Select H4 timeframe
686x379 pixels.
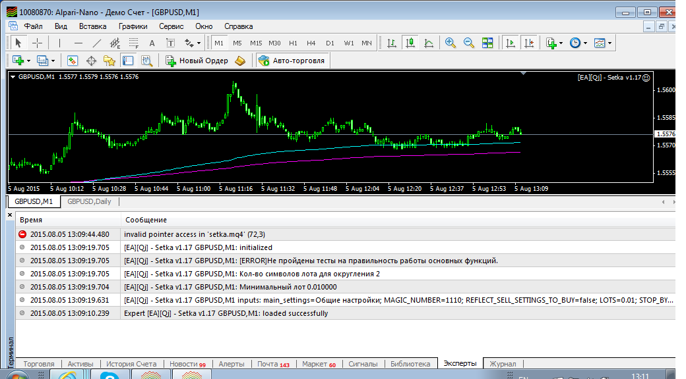311,43
